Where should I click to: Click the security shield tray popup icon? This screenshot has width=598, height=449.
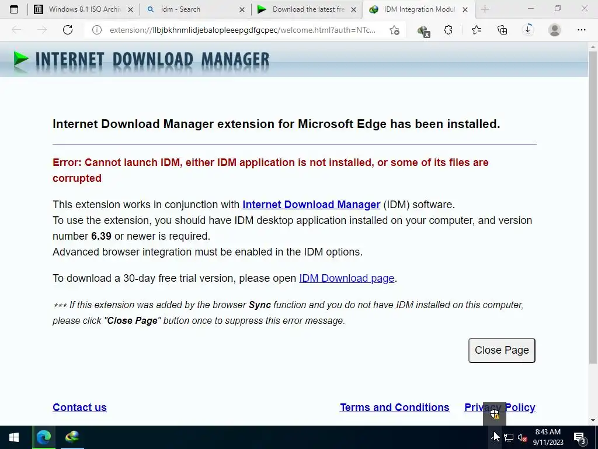[x=495, y=414]
